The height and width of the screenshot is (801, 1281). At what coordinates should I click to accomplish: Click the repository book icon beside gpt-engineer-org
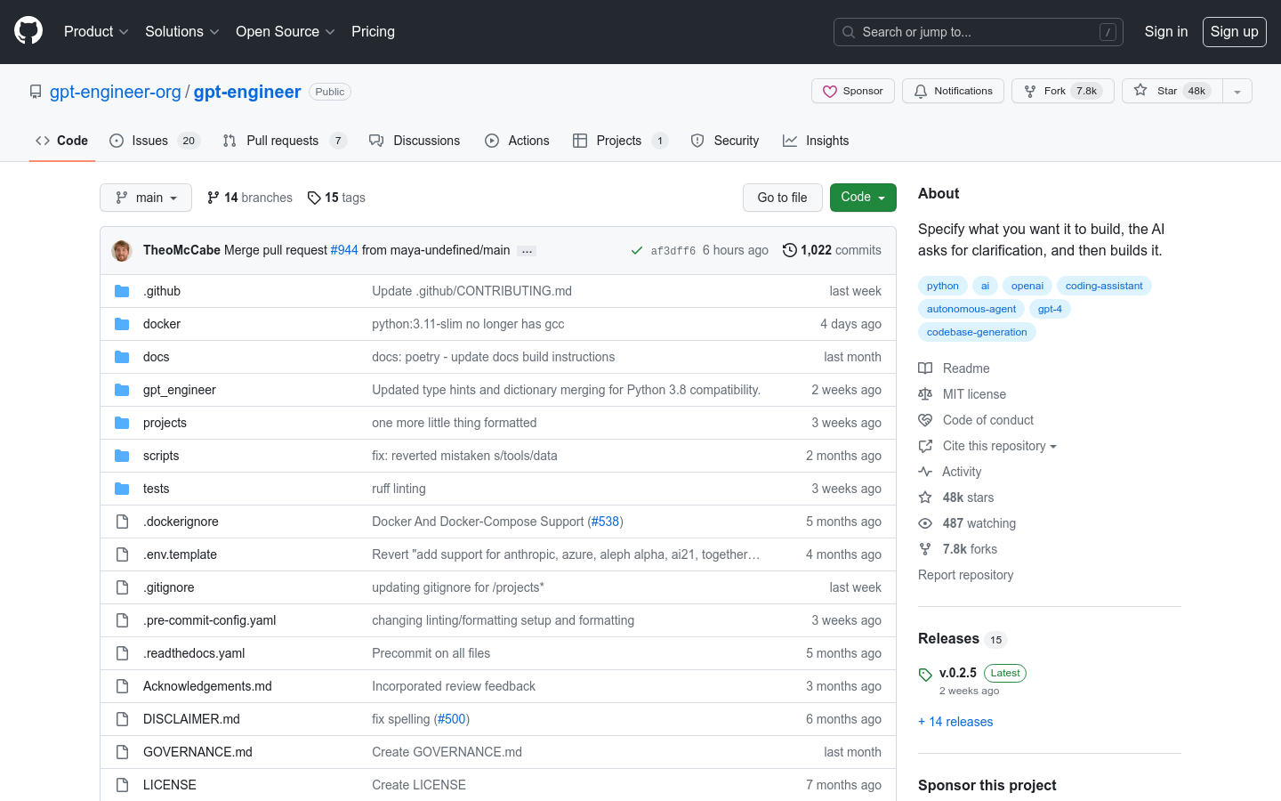coord(36,92)
